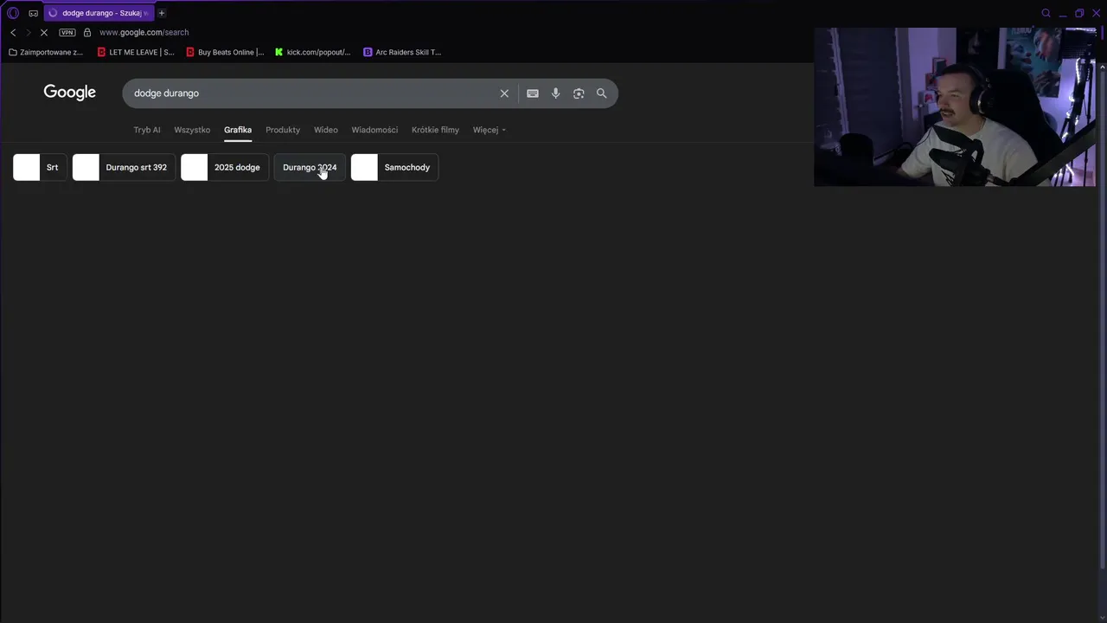Select 2025 dodge filter chip
The width and height of the screenshot is (1107, 623).
click(x=225, y=167)
